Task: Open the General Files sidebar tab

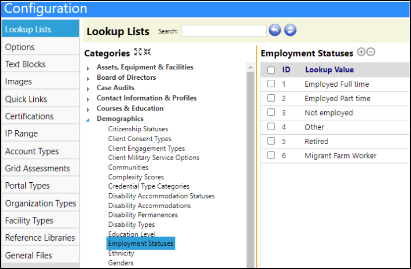Action: [40, 255]
